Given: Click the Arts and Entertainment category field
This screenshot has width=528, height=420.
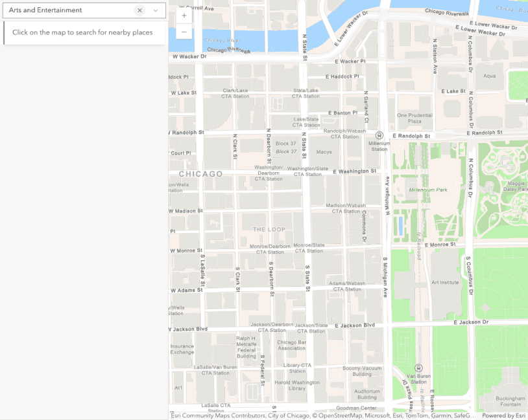Looking at the screenshot, I should point(68,10).
